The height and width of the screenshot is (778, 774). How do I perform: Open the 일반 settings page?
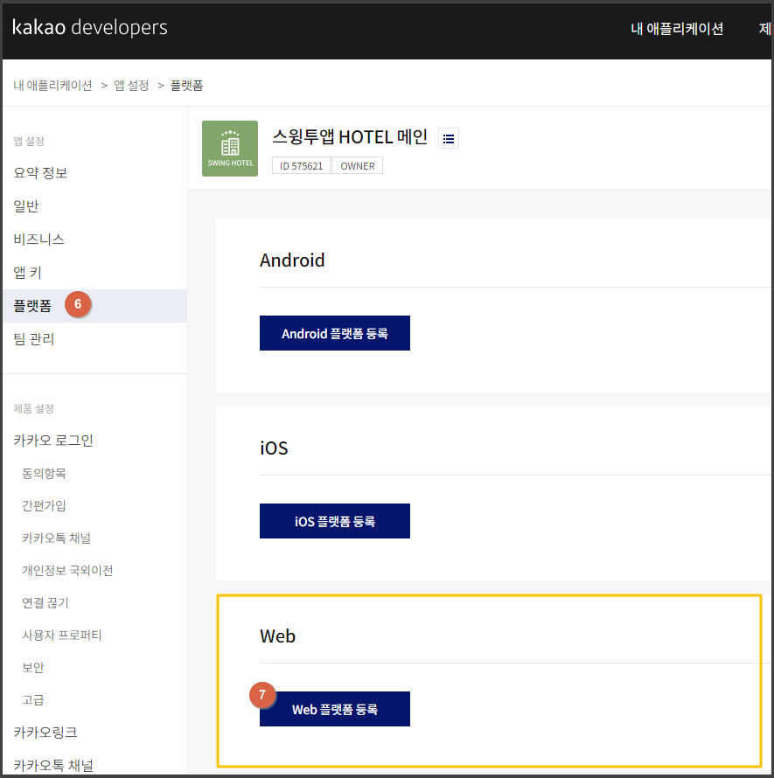point(26,206)
